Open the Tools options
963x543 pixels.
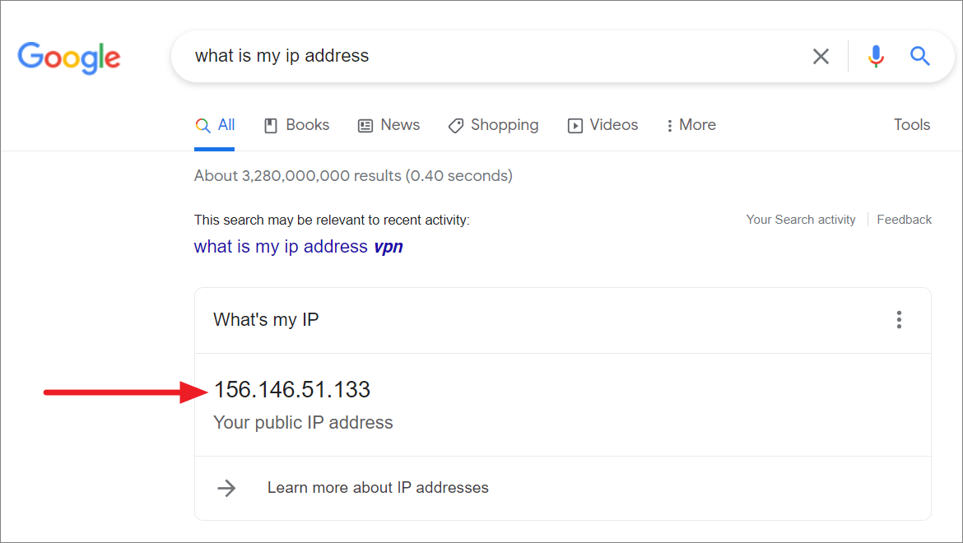tap(912, 125)
